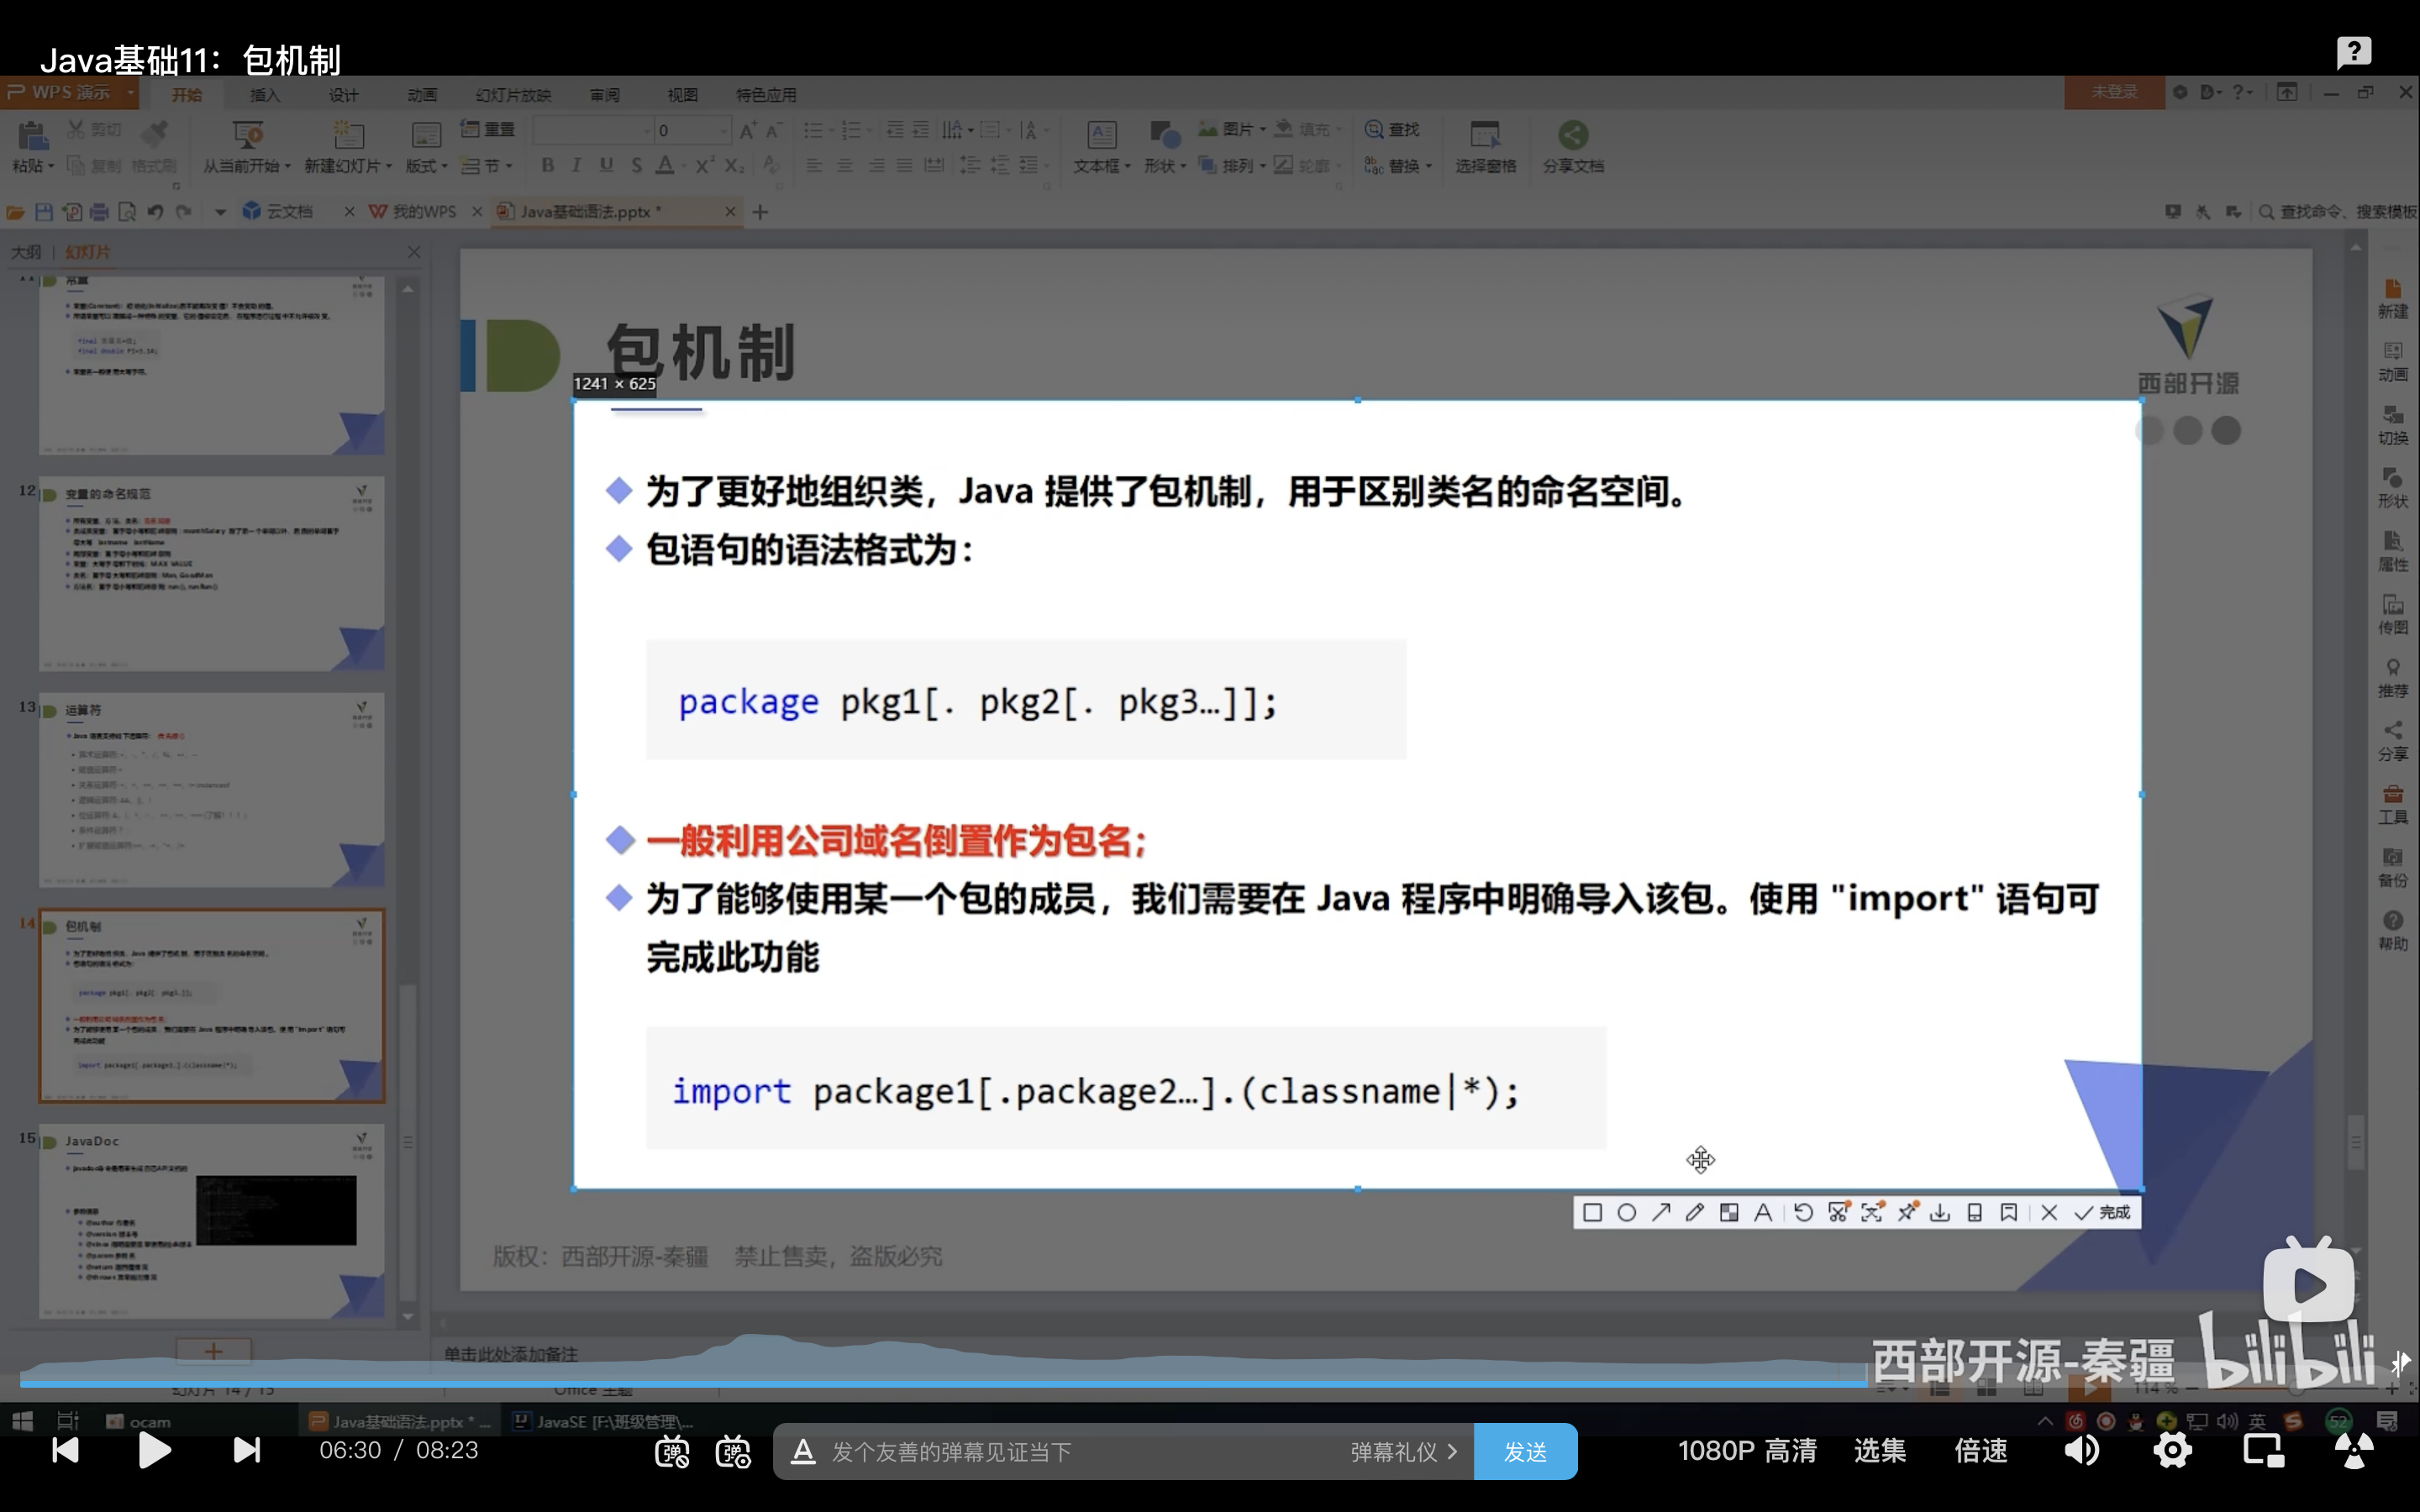2420x1512 pixels.
Task: Click the 完成 finish button
Action: (x=2103, y=1212)
